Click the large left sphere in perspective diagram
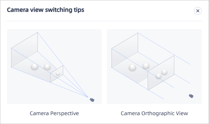The image size is (209, 124). [x=35, y=67]
